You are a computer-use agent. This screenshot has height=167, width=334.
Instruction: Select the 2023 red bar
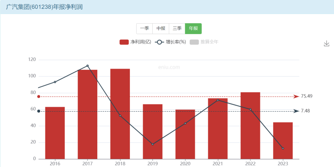click(x=283, y=141)
